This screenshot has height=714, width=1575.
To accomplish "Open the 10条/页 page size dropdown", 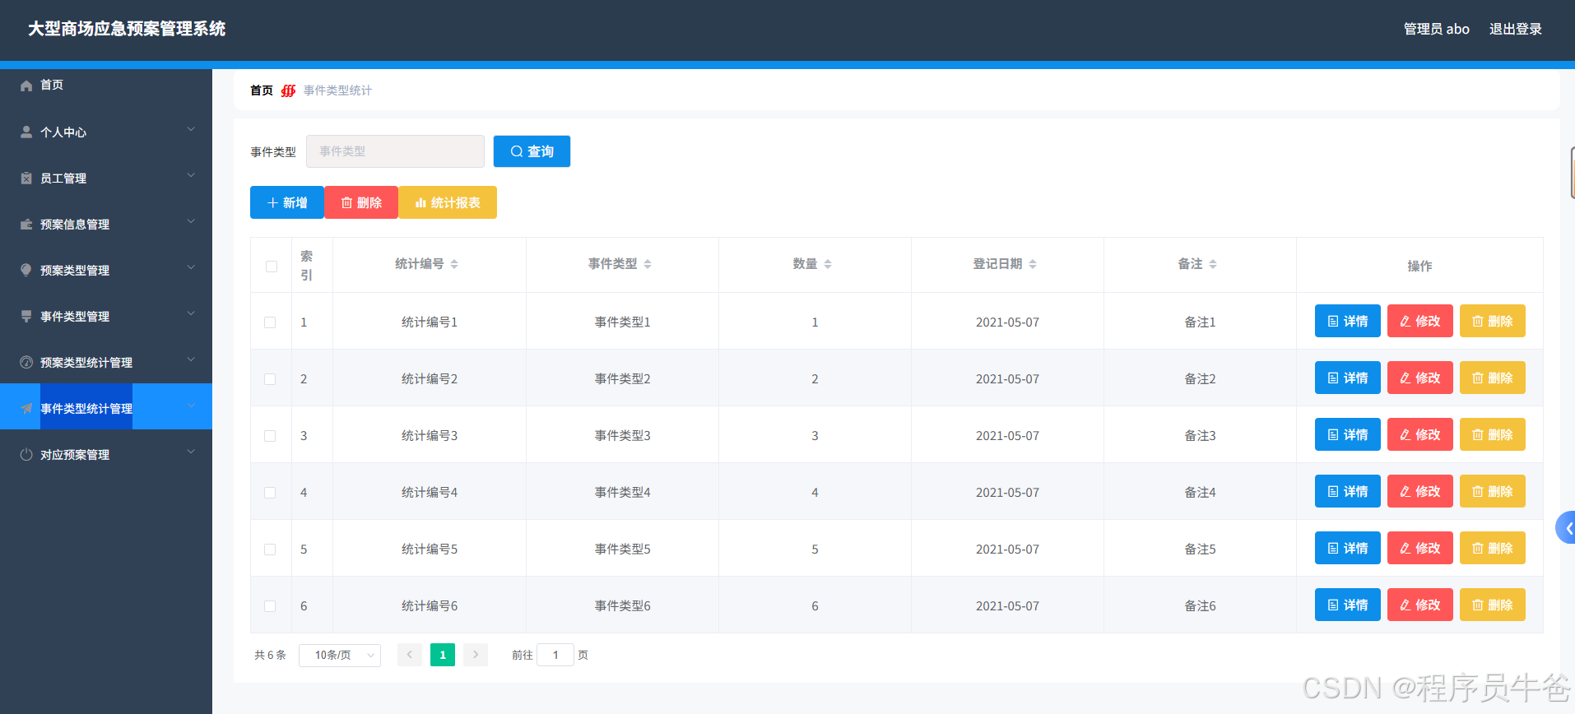I will [x=340, y=655].
